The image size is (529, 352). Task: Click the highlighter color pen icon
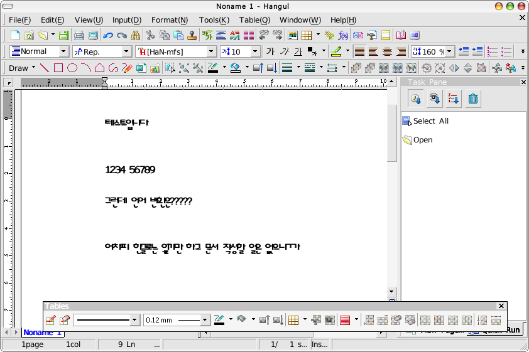pyautogui.click(x=336, y=51)
